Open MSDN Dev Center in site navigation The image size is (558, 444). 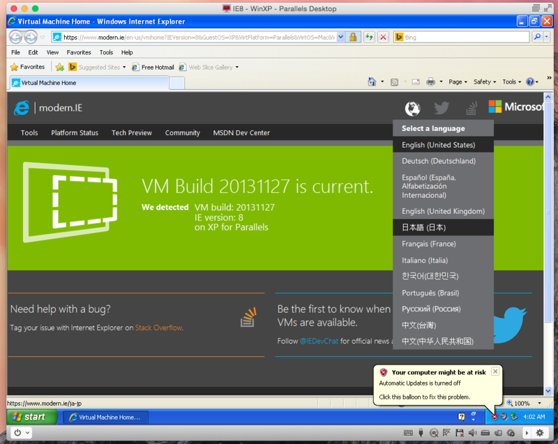(x=241, y=133)
